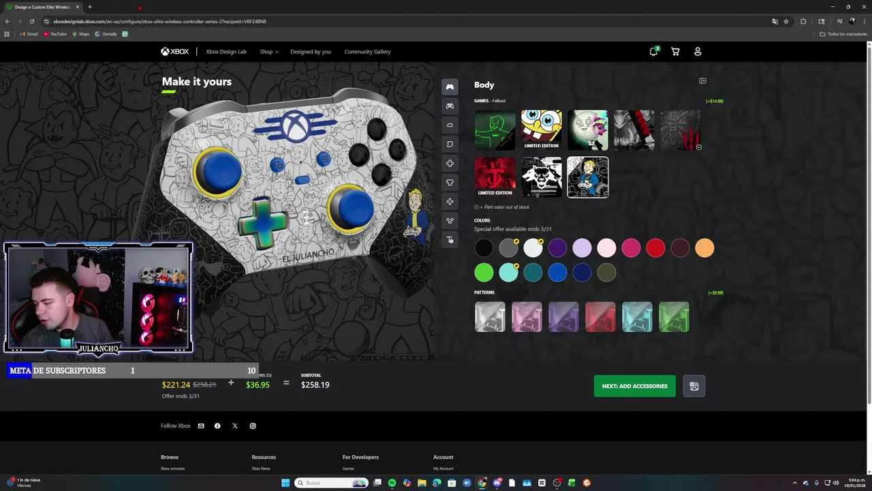Open File Explorer from the taskbar

[x=422, y=483]
